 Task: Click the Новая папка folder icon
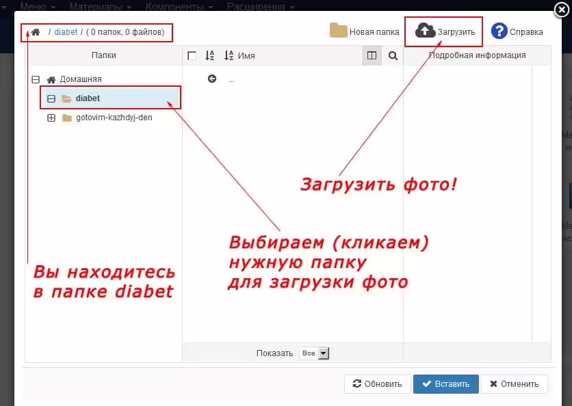(338, 31)
